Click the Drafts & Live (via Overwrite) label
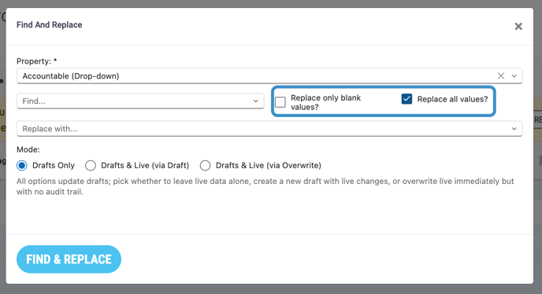Viewport: 542px width, 294px height. tap(268, 166)
